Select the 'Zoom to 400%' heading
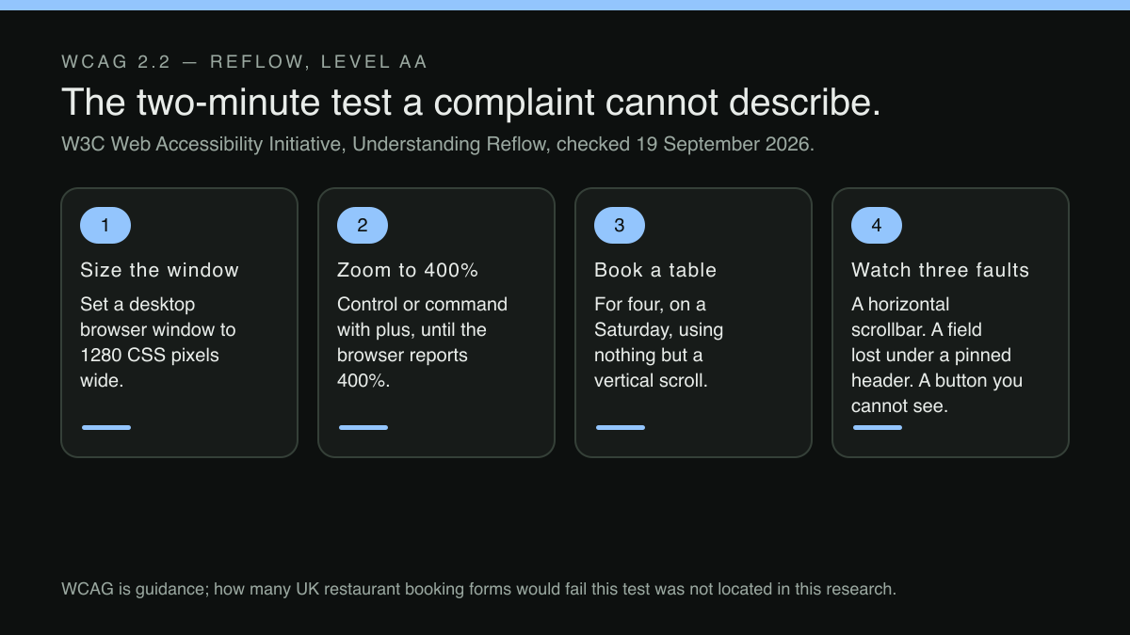The height and width of the screenshot is (635, 1130). point(408,270)
